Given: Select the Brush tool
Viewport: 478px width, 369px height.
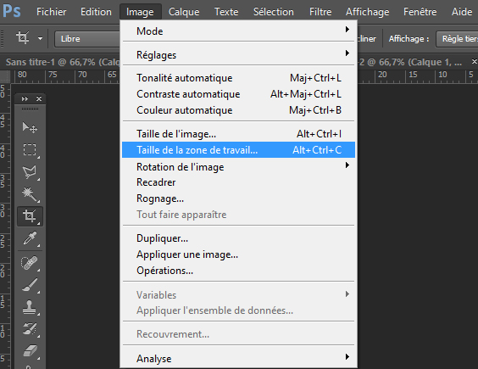Looking at the screenshot, I should coord(30,285).
